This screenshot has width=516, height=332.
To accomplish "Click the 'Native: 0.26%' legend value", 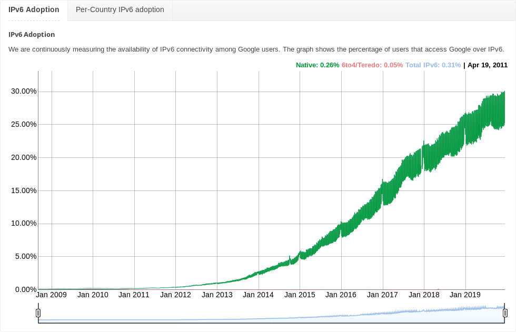I will tap(317, 65).
